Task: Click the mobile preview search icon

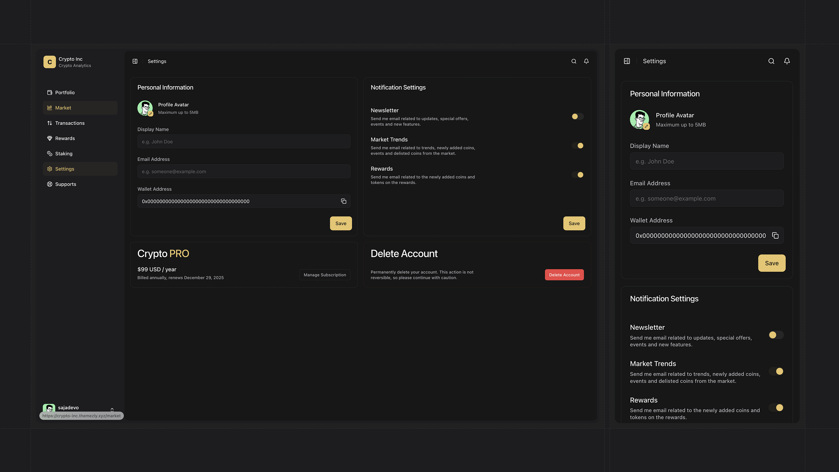Action: coord(771,61)
